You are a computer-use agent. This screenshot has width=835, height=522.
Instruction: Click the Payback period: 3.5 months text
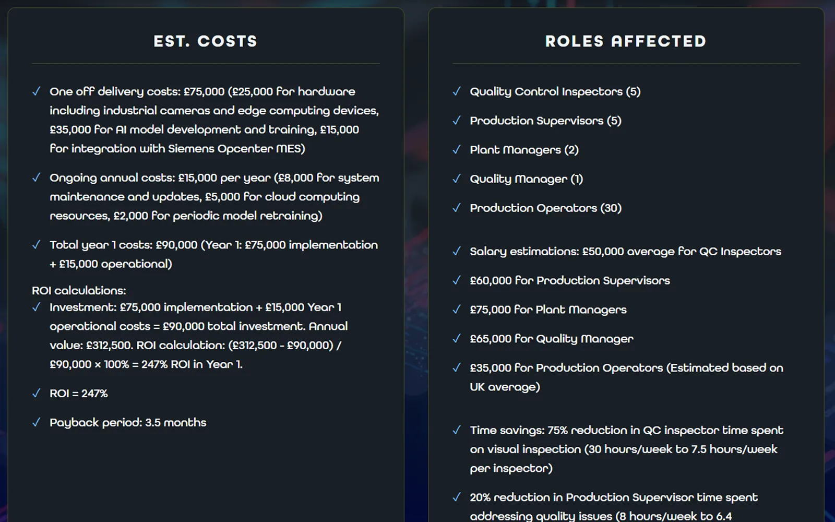pyautogui.click(x=128, y=422)
